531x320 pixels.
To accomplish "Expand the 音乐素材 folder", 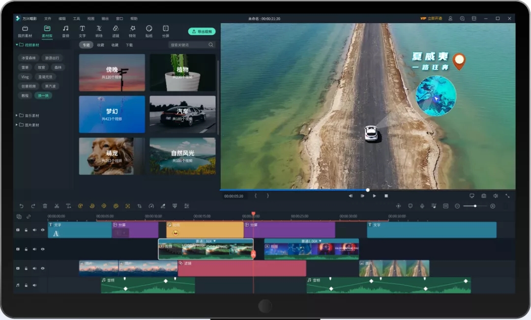I will (17, 116).
